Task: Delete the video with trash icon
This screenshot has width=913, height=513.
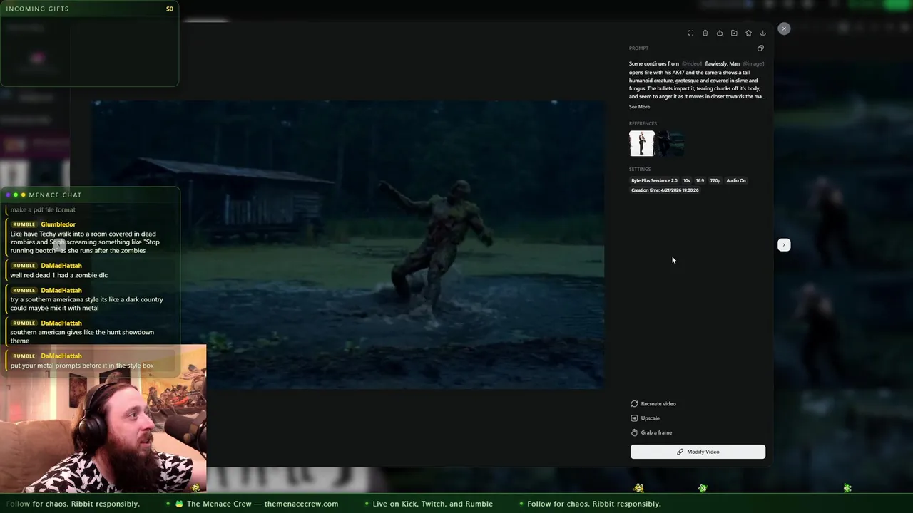Action: pos(705,33)
